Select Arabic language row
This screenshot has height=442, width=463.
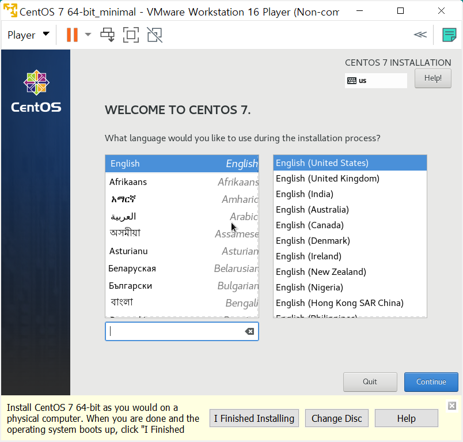[x=182, y=217]
